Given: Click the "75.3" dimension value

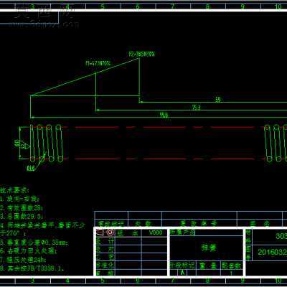Looking at the screenshot, I should click(x=196, y=108).
